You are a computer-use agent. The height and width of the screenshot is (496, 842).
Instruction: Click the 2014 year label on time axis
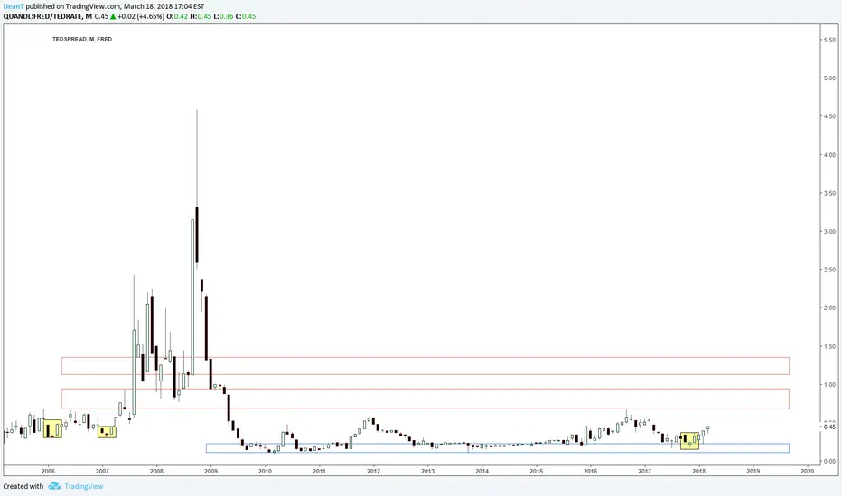[482, 472]
